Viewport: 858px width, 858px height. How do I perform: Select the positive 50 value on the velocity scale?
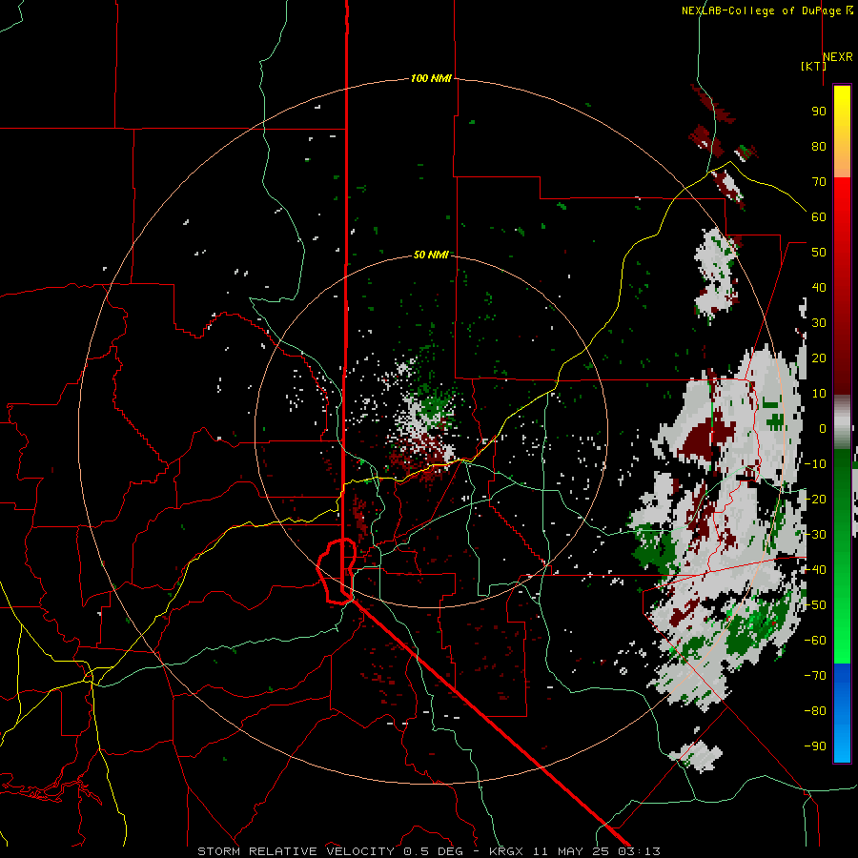819,253
